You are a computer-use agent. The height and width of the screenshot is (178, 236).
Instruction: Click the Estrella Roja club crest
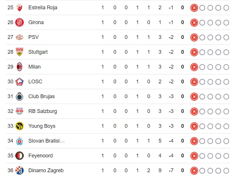[19, 8]
